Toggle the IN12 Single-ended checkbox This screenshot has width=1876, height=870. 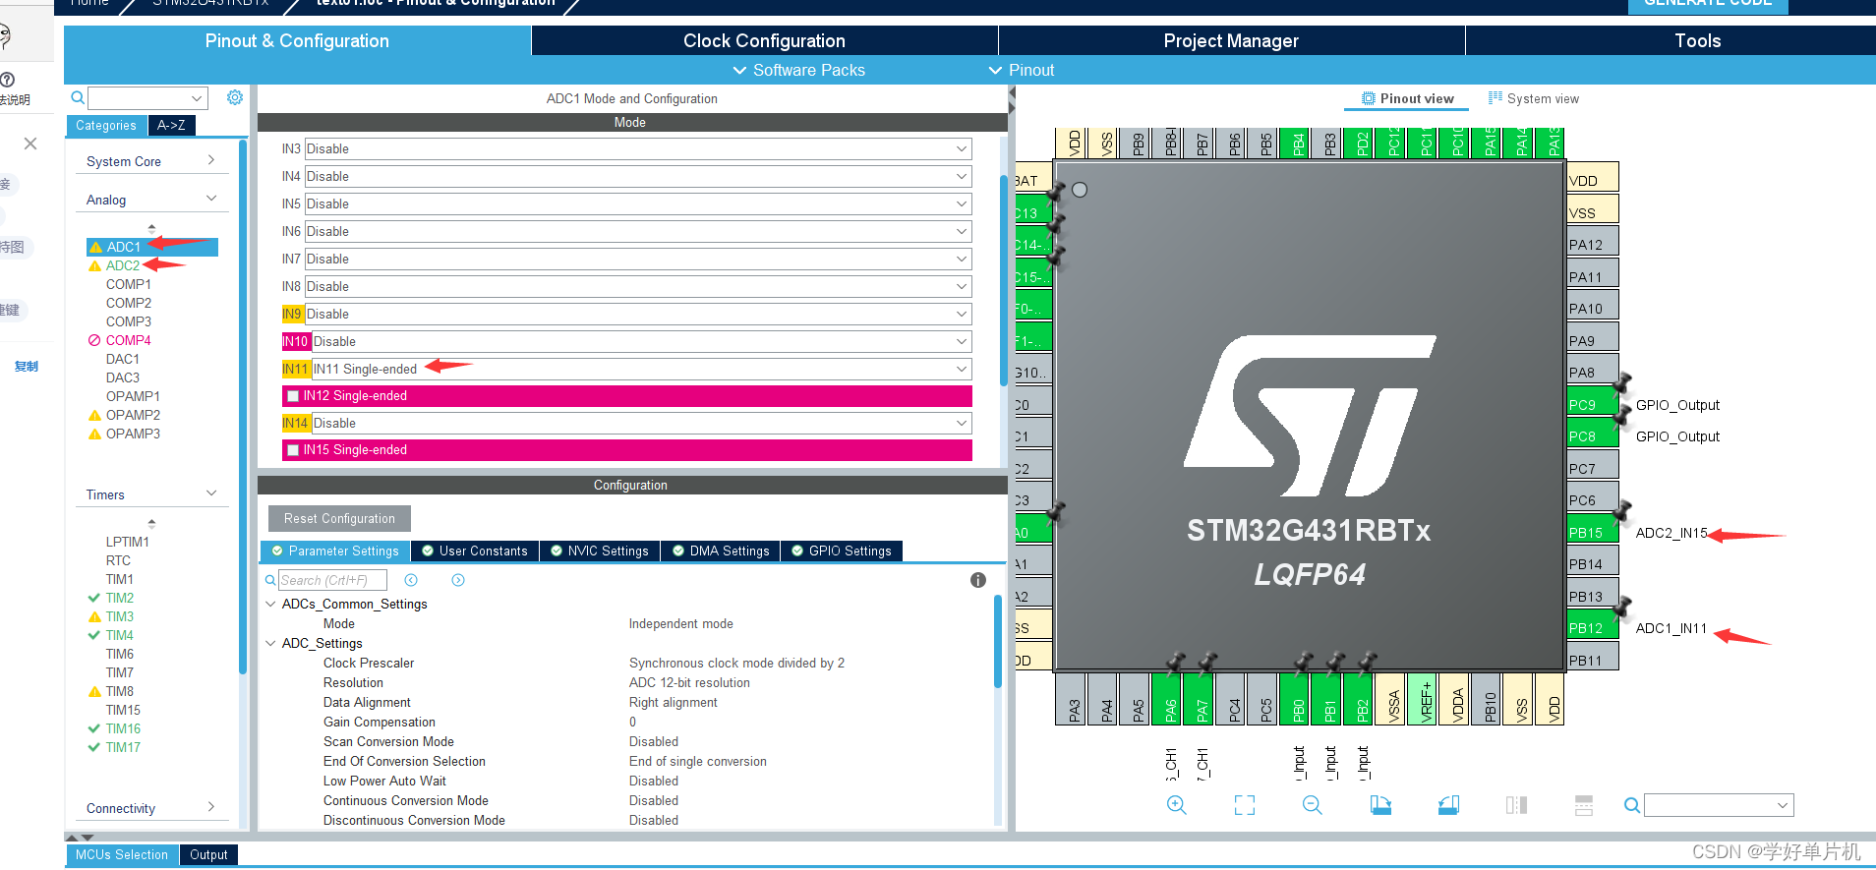point(293,396)
